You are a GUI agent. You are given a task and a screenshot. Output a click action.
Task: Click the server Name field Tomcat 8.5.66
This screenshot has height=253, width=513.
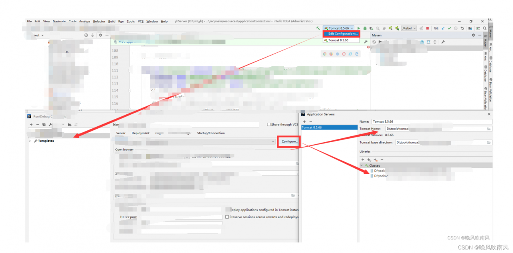432,122
